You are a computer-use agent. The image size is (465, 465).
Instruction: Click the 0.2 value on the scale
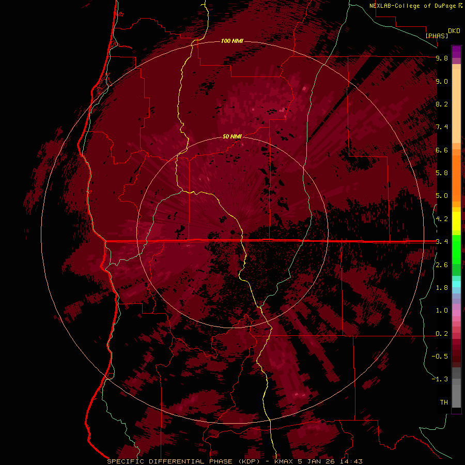(x=442, y=334)
